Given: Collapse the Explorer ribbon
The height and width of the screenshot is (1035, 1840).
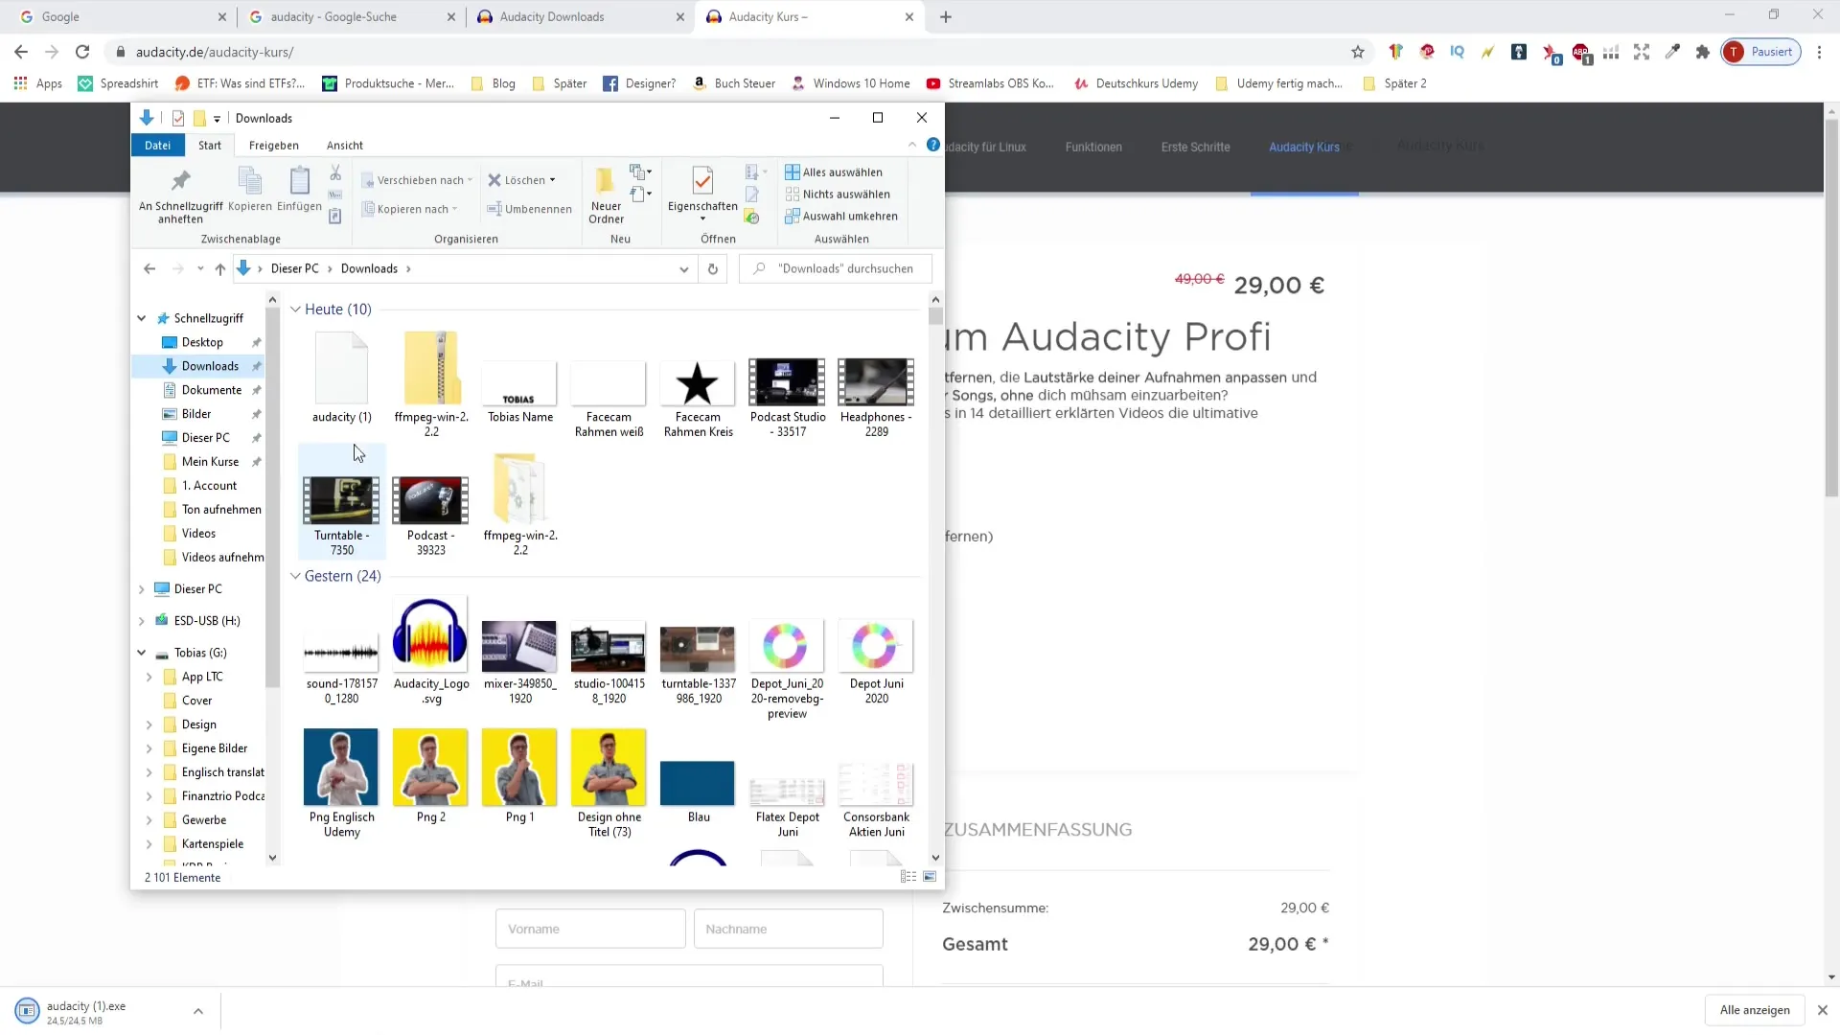Looking at the screenshot, I should pos(912,145).
